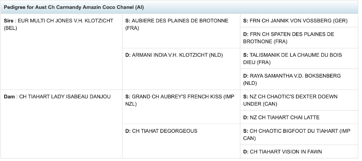Screen dimensions: 362x161
Task: Select dam CH TIAHART LADY ISABEAU DANJOU
Action: (x=57, y=96)
